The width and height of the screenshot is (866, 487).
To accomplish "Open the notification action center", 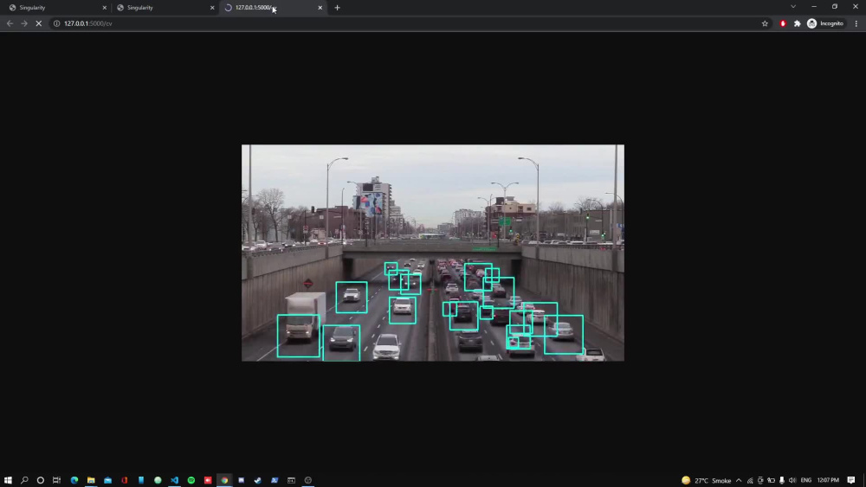I will 851,480.
